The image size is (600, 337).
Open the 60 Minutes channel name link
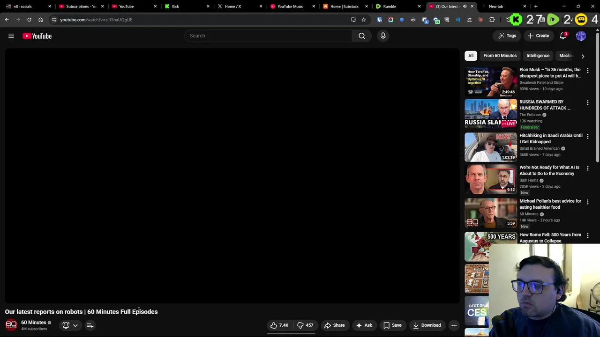point(34,322)
